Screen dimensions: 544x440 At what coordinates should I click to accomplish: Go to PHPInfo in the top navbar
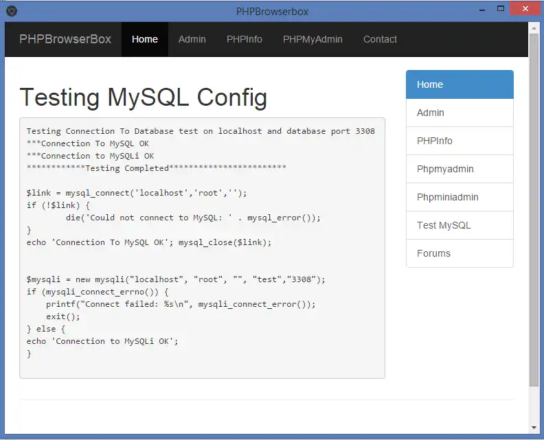245,39
